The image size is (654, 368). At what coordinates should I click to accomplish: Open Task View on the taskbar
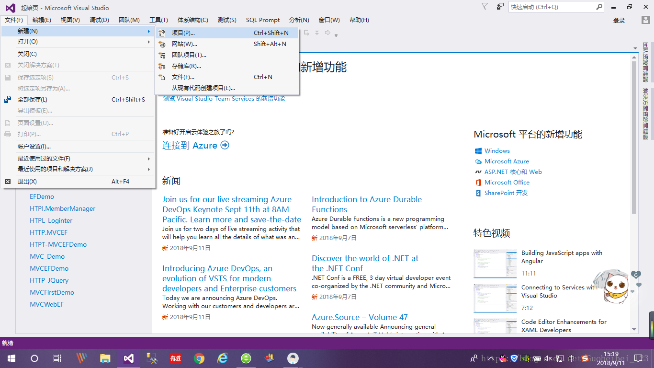(57, 358)
